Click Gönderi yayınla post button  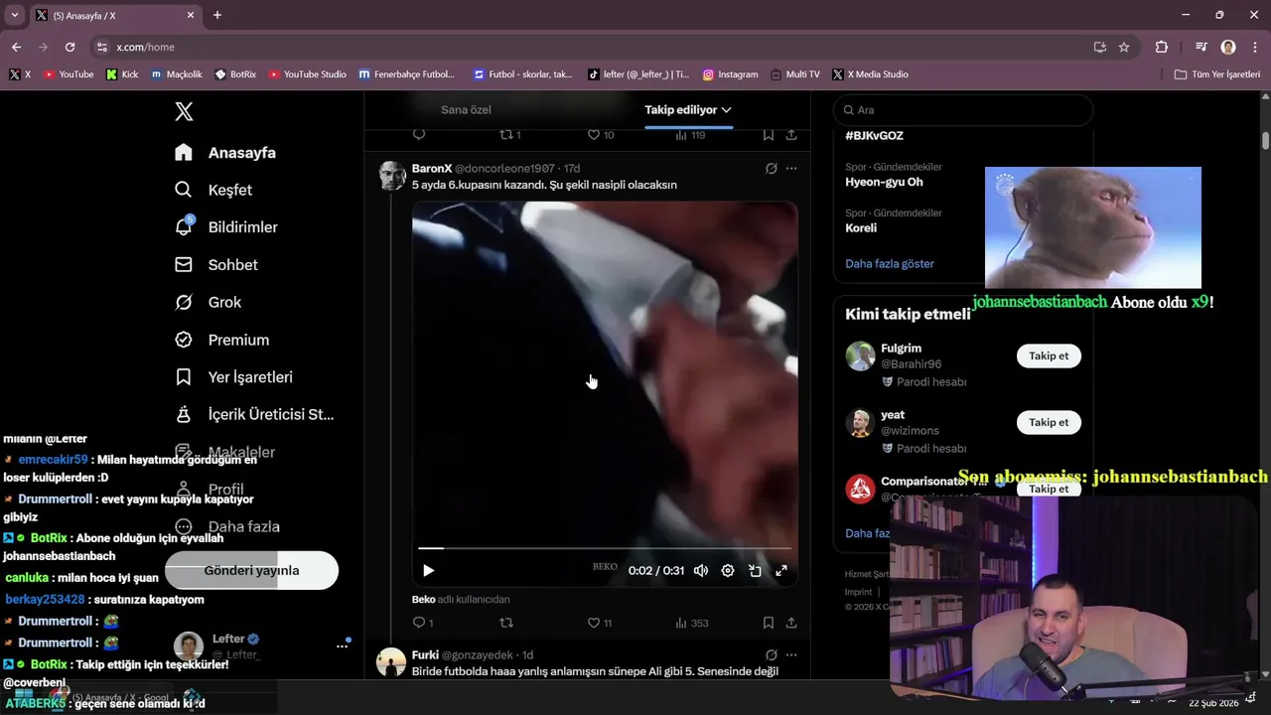[251, 570]
